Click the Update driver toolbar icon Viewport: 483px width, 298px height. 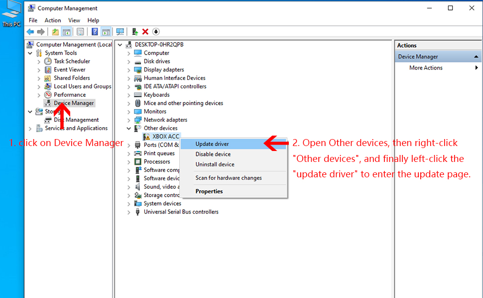(x=134, y=32)
